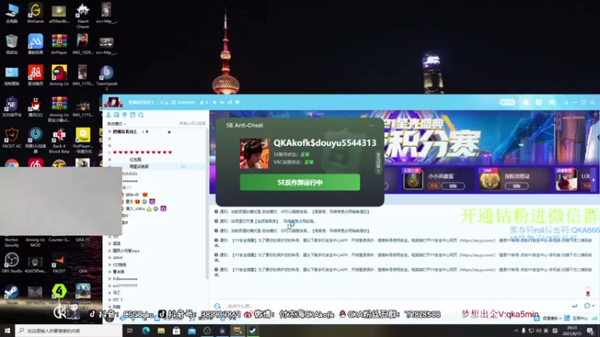The image size is (600, 337).
Task: Open the notification center in the tray
Action: click(x=591, y=331)
